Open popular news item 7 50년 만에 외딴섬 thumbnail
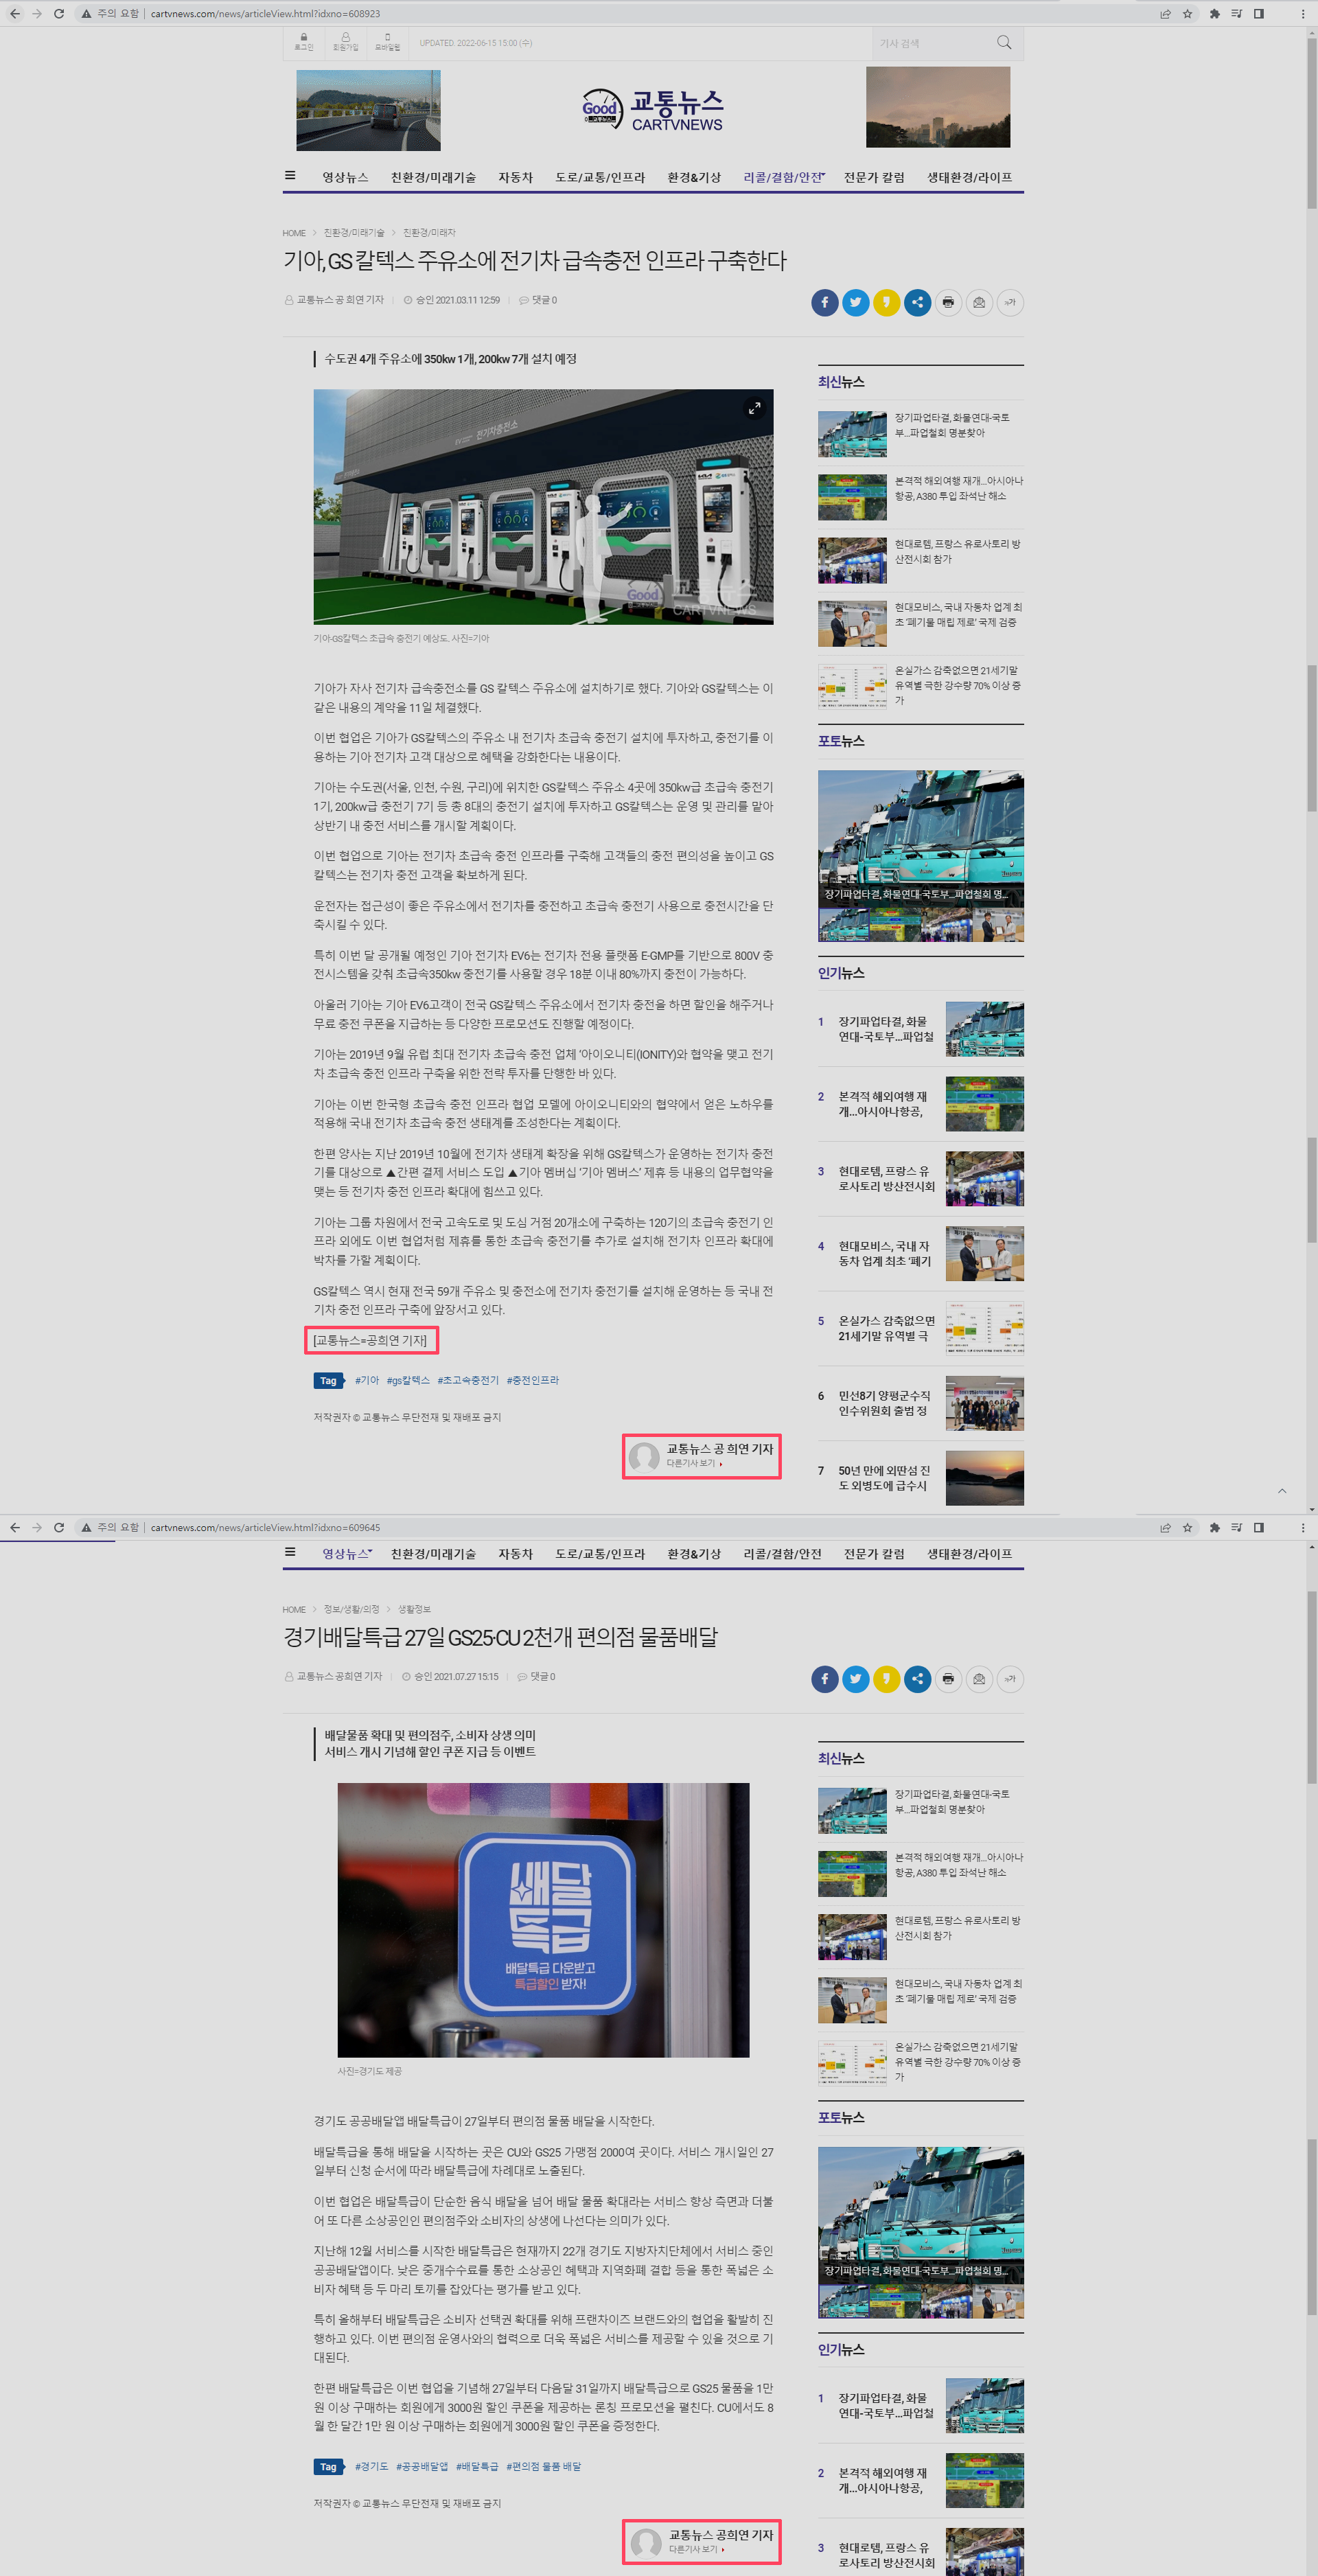 pyautogui.click(x=984, y=1477)
